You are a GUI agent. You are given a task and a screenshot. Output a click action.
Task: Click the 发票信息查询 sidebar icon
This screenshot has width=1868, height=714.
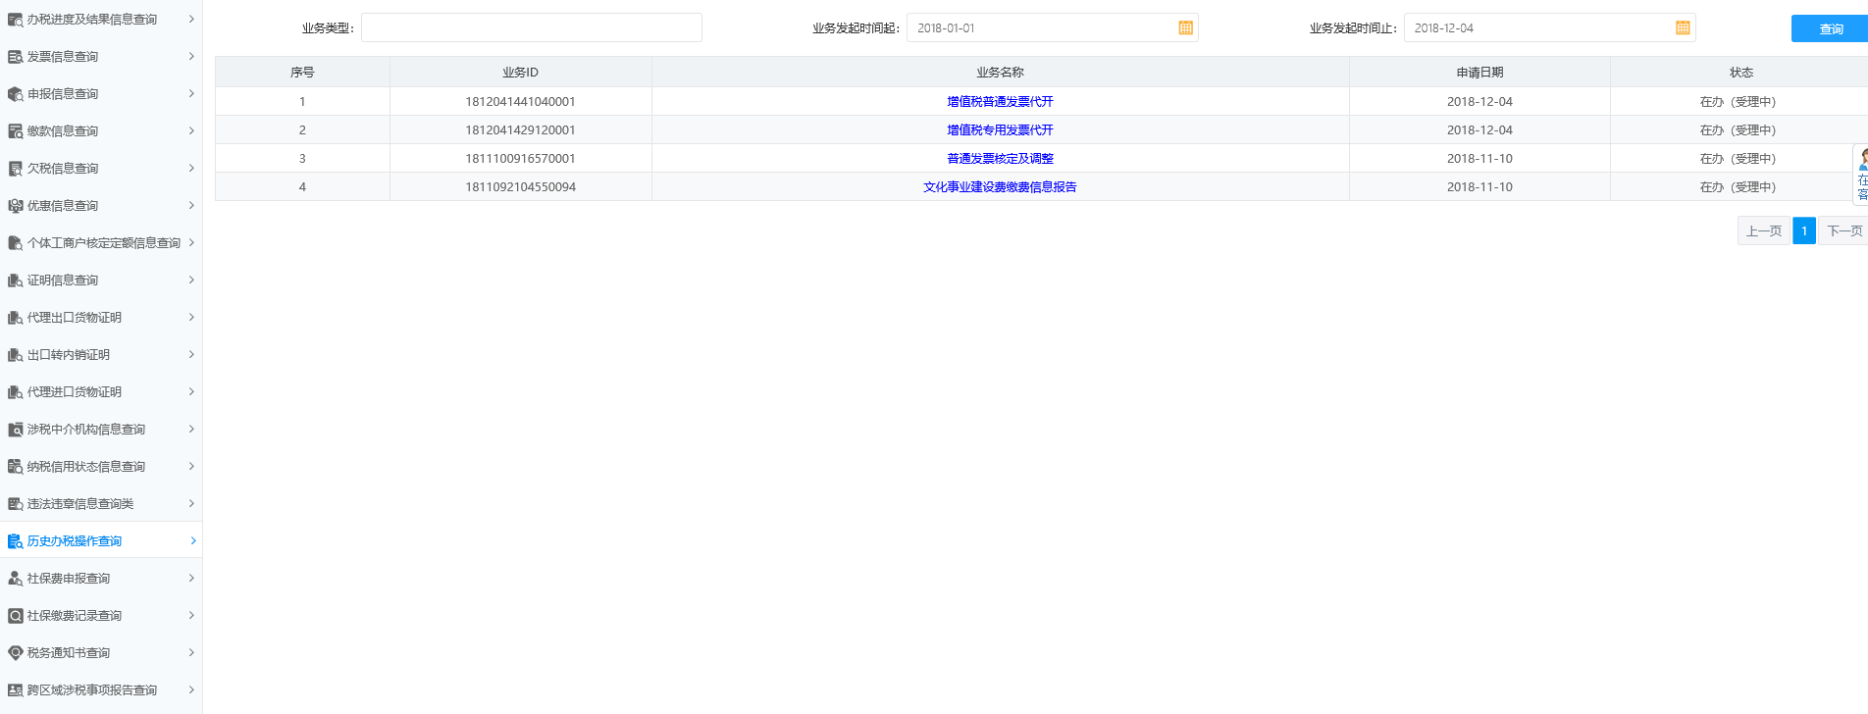coord(15,57)
